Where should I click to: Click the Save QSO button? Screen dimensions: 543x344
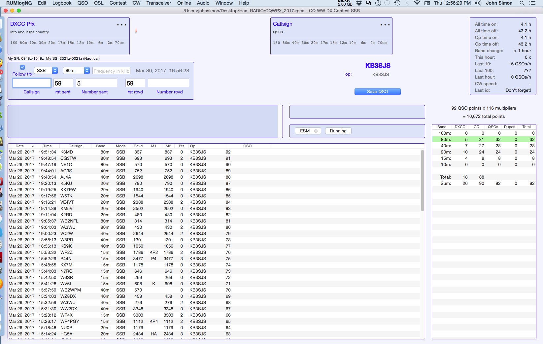[x=377, y=92]
